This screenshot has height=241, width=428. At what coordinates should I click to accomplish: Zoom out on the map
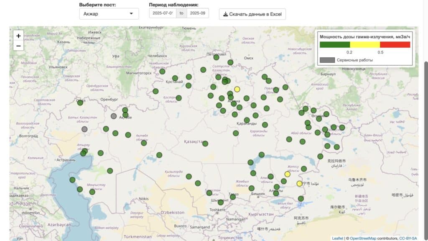point(18,46)
